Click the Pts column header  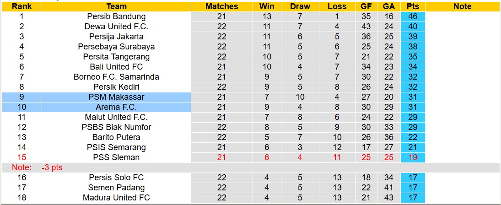click(x=413, y=6)
